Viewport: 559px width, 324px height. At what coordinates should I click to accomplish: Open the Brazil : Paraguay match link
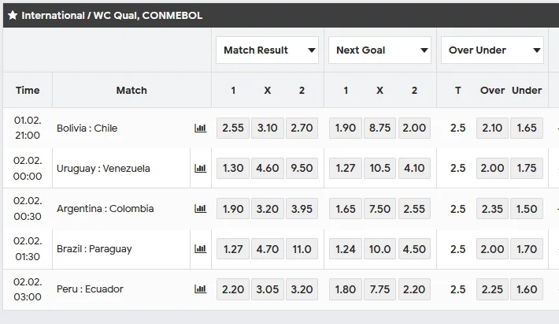[x=94, y=249]
